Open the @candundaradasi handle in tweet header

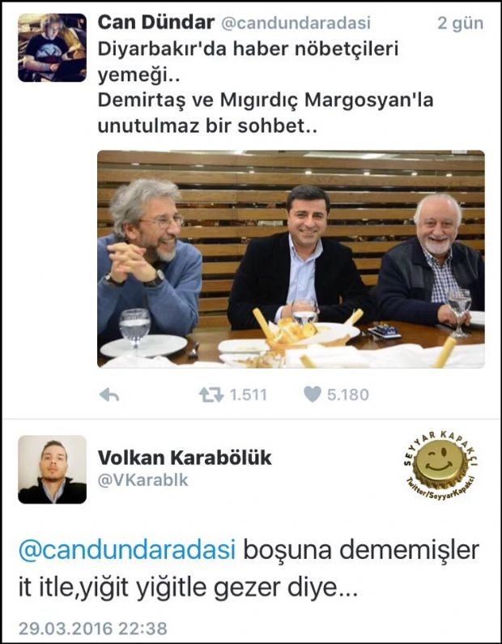click(296, 23)
